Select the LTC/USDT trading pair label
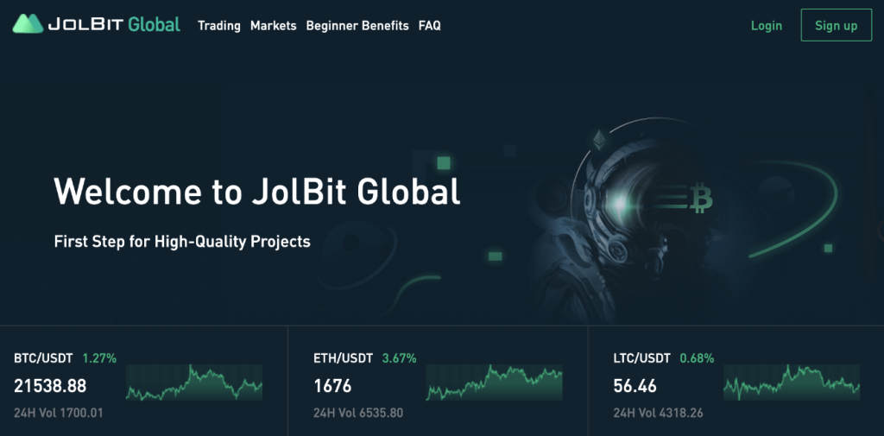 pos(641,358)
